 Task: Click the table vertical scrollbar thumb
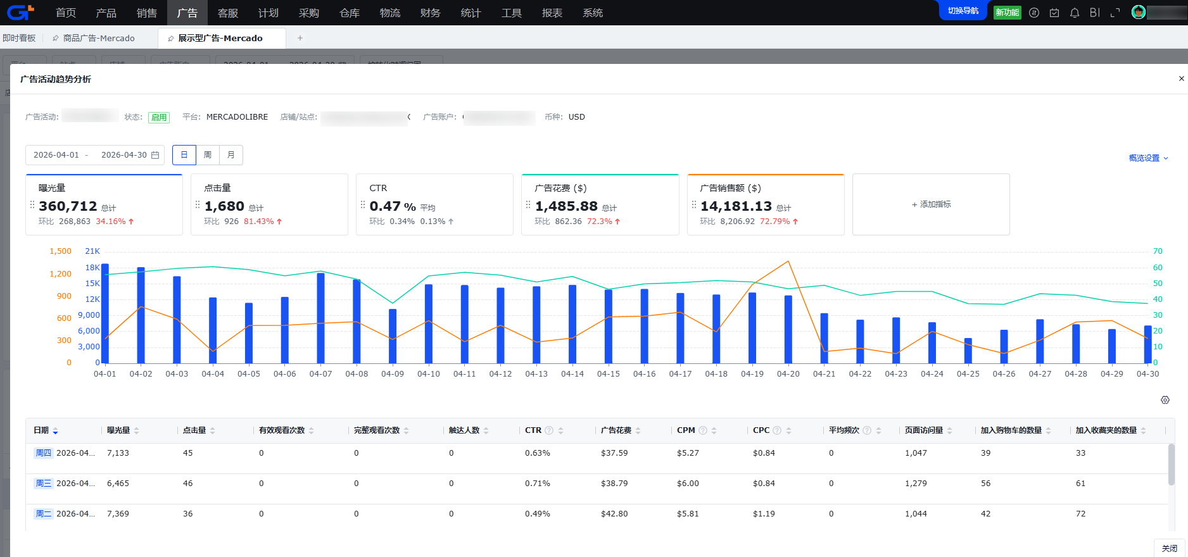1172,464
